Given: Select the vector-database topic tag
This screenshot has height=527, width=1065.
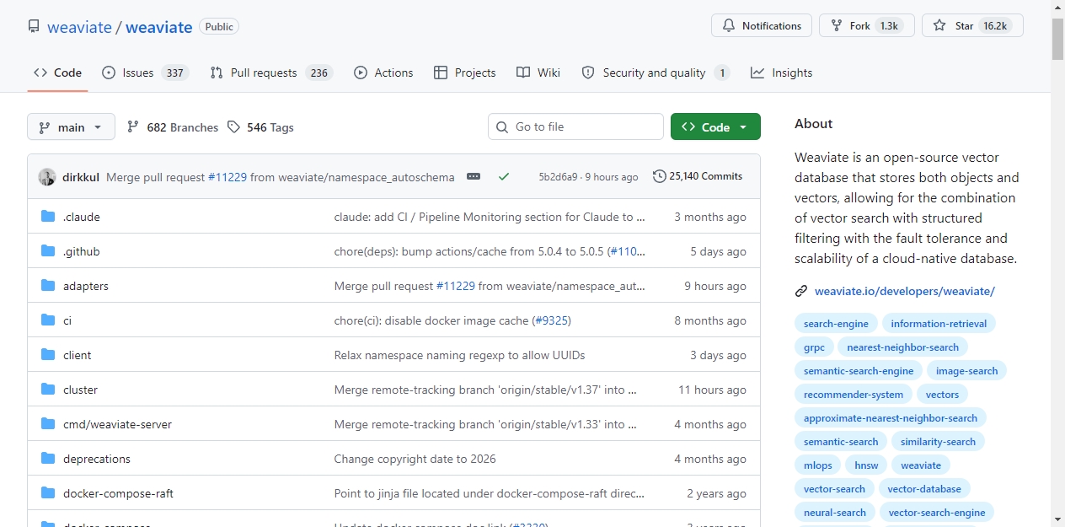Looking at the screenshot, I should (x=924, y=489).
